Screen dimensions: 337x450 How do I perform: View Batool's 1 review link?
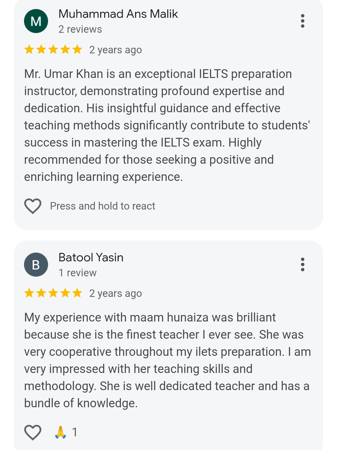point(77,273)
